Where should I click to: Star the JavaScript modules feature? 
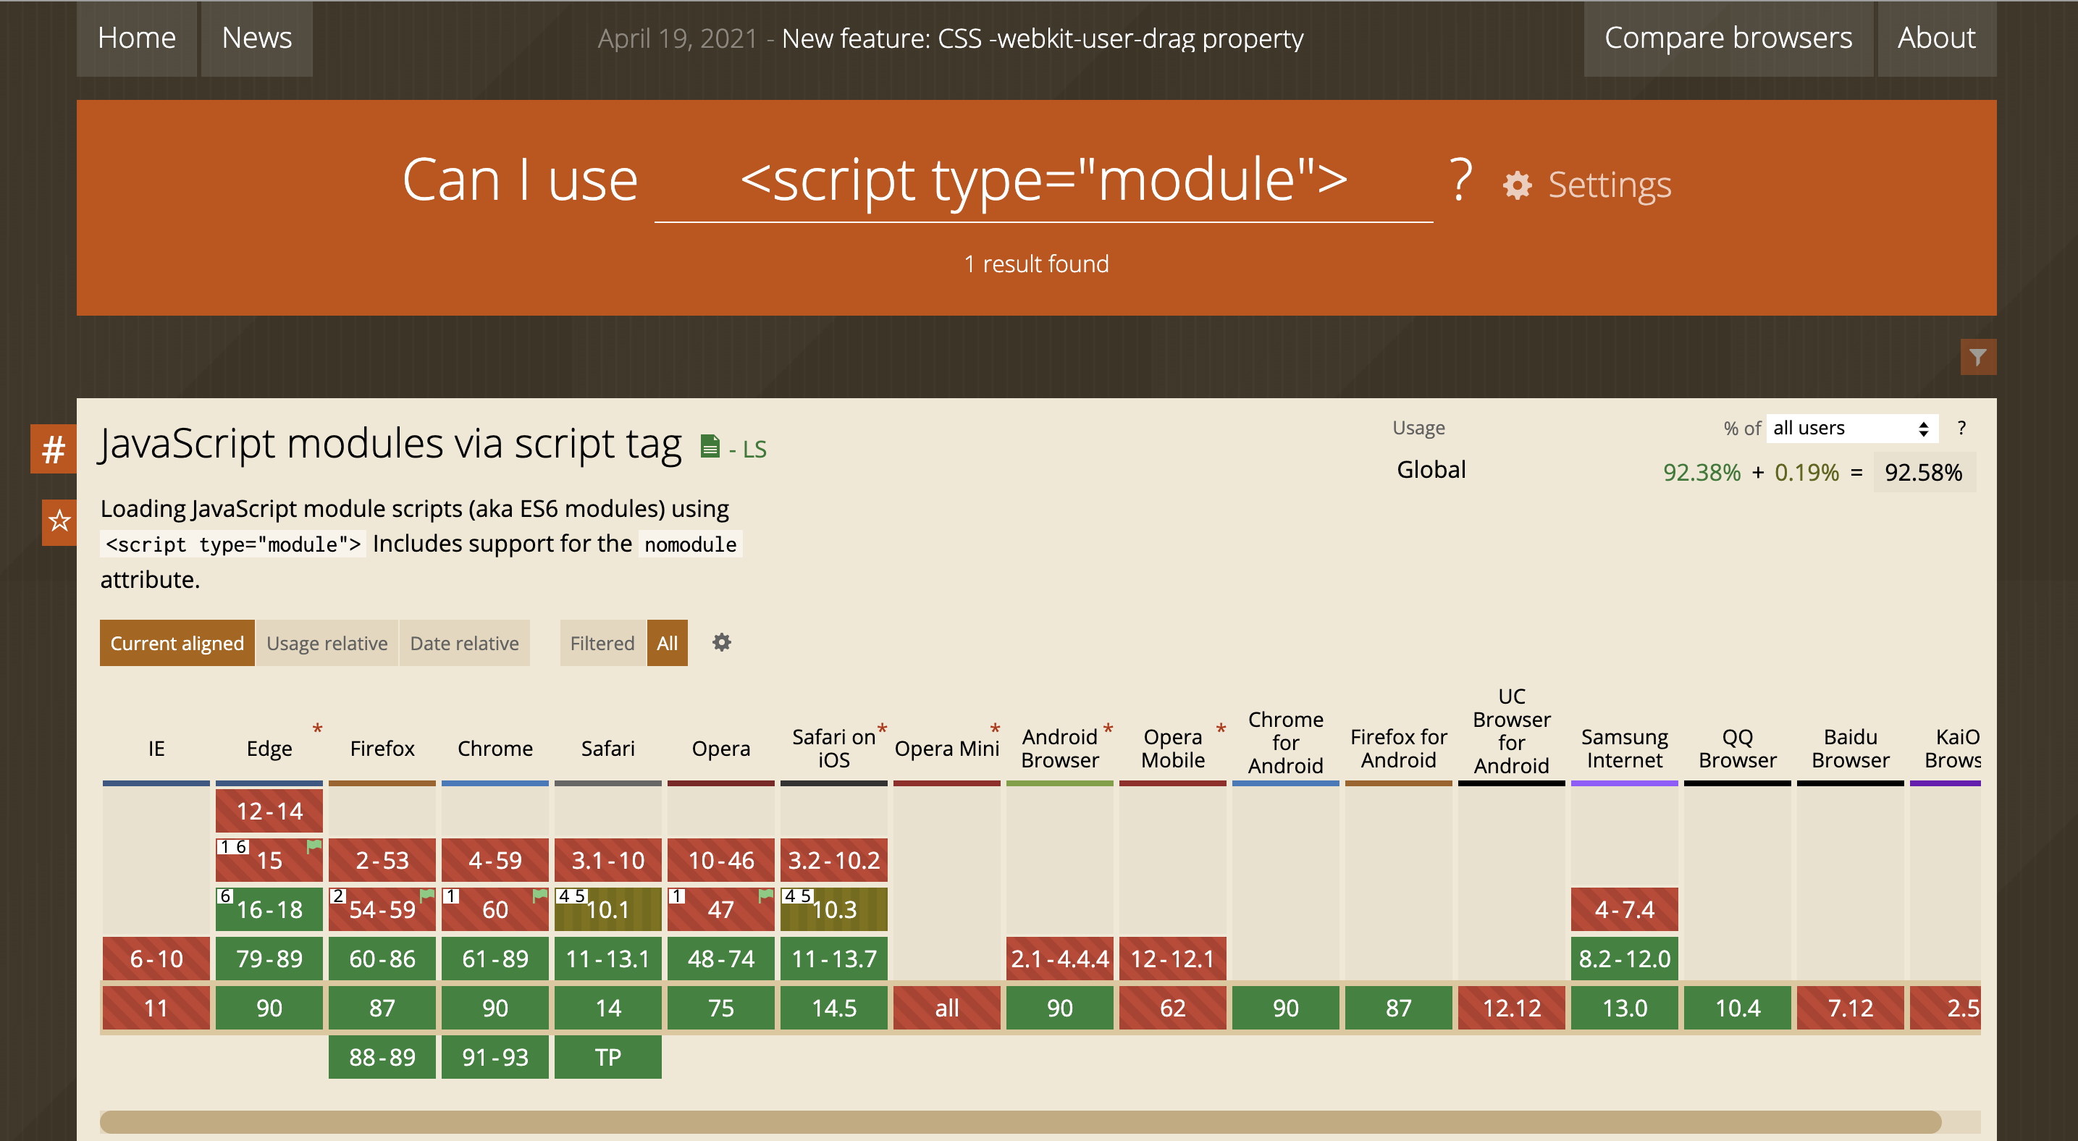click(x=59, y=522)
